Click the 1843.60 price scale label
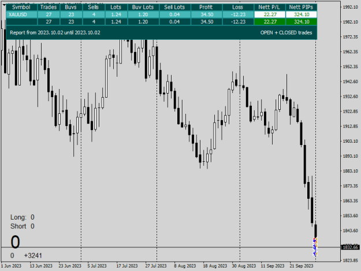The height and width of the screenshot is (271, 361). [x=351, y=231]
